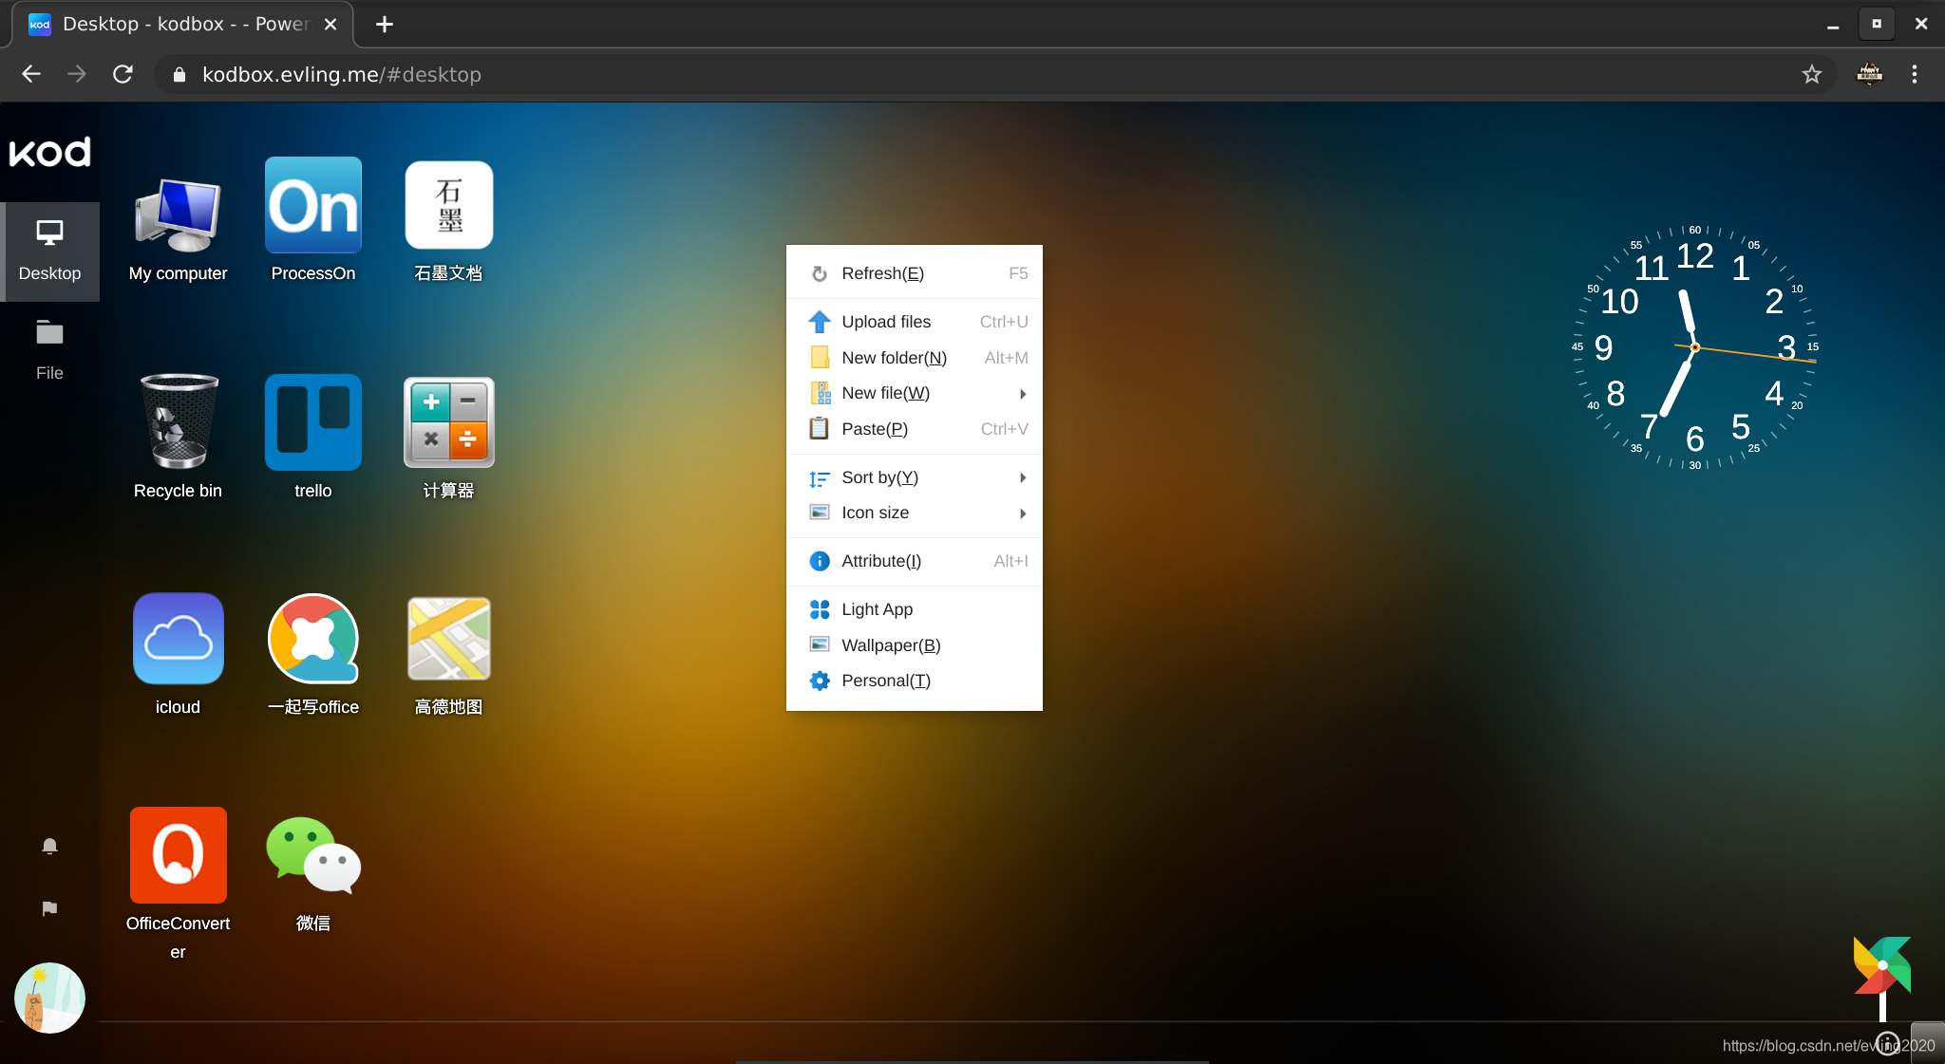The width and height of the screenshot is (1945, 1064).
Task: Open the trello app icon
Action: pyautogui.click(x=312, y=423)
